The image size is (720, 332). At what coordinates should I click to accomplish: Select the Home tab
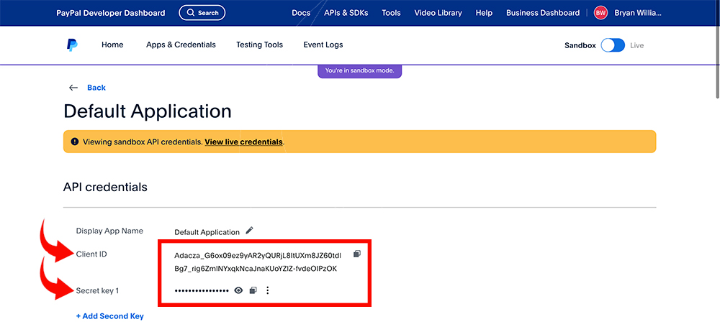click(x=112, y=45)
